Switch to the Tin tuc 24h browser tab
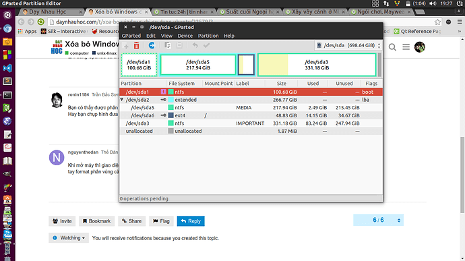The height and width of the screenshot is (261, 465). coord(184,12)
